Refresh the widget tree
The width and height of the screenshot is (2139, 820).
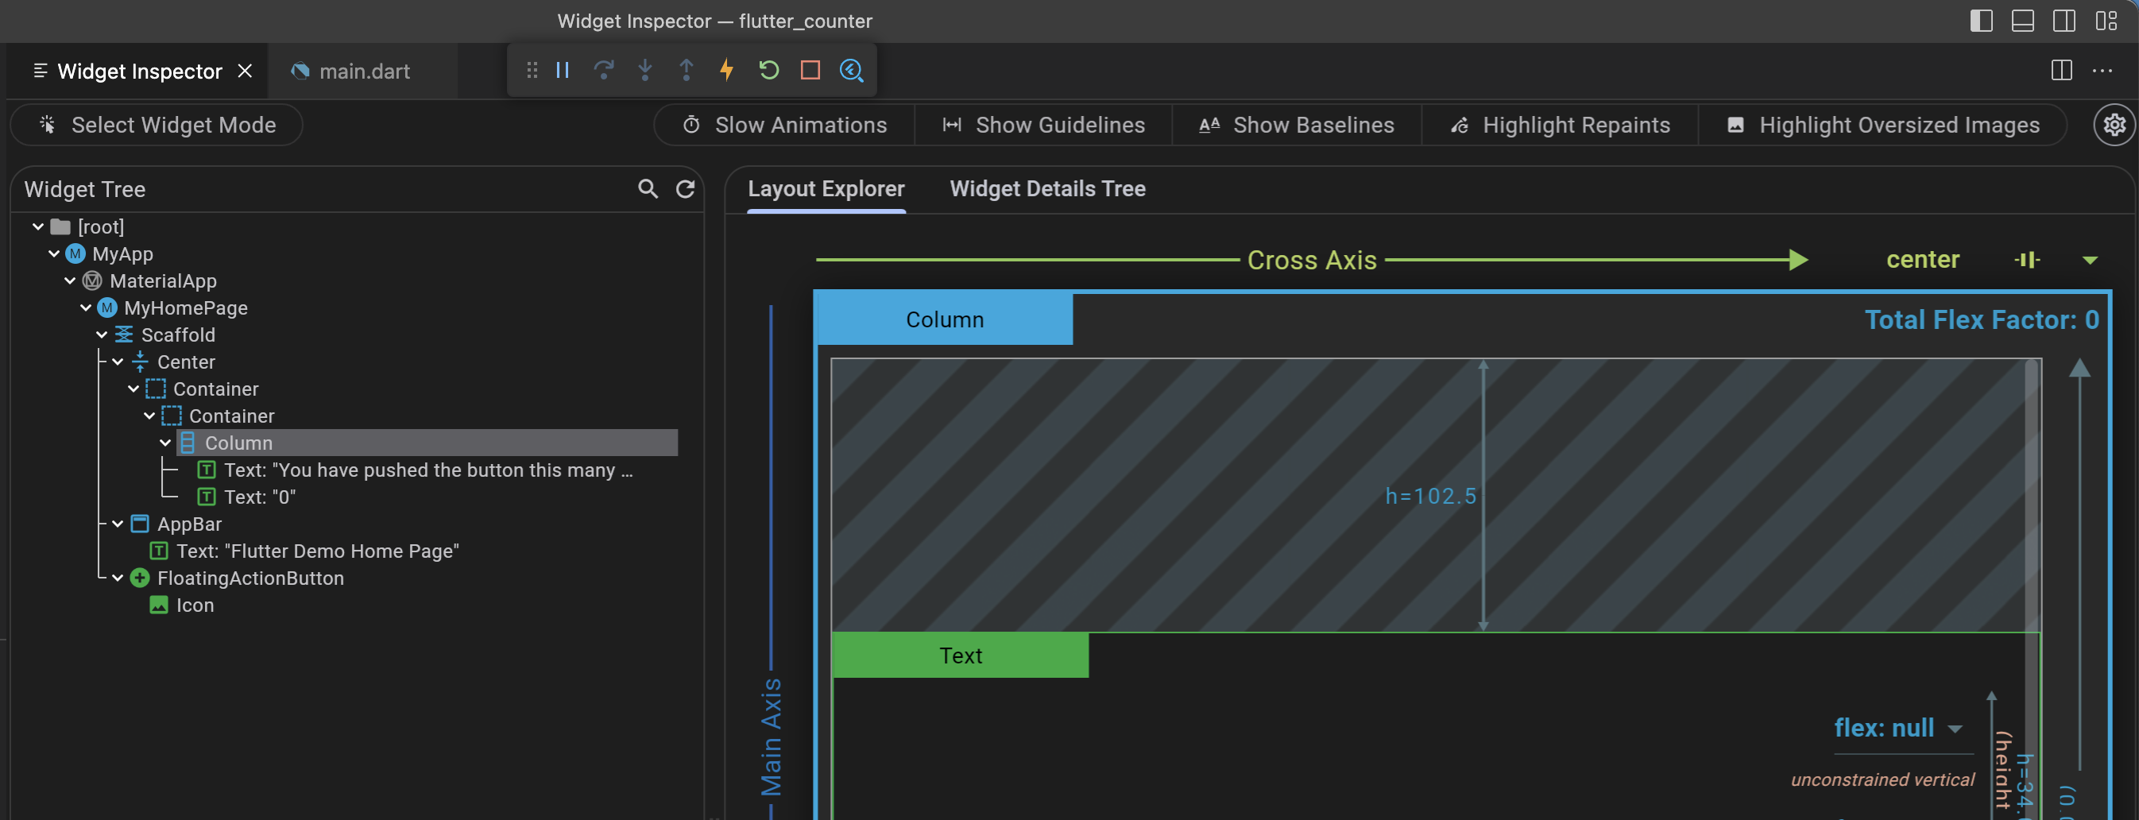(684, 188)
